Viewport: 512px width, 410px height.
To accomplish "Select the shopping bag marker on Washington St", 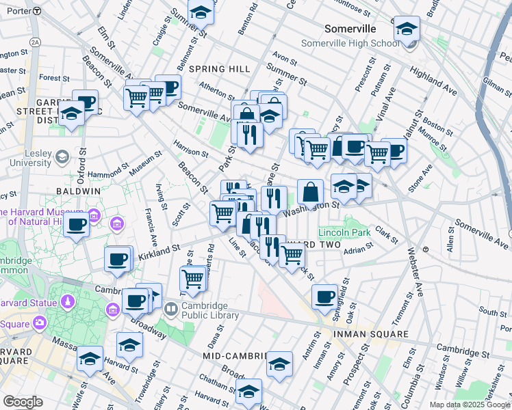I will coord(311,193).
